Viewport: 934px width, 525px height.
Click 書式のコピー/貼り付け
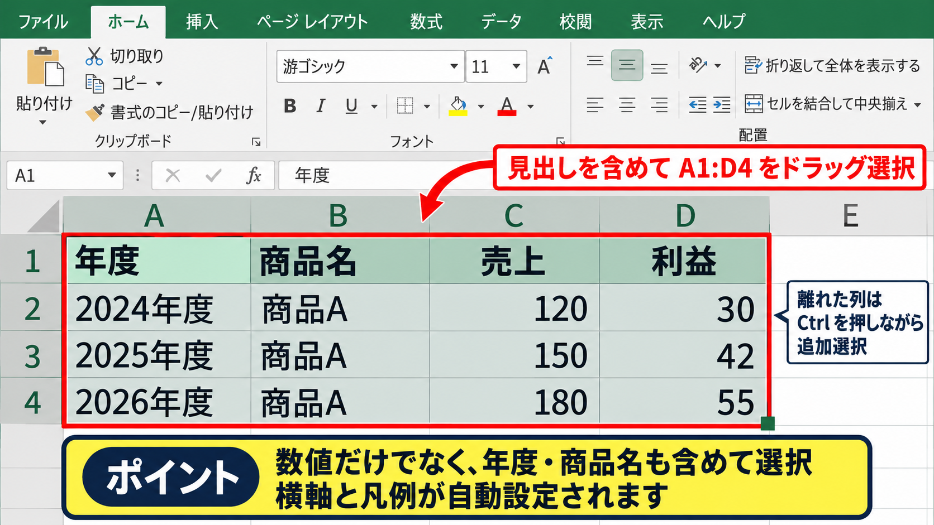(182, 112)
